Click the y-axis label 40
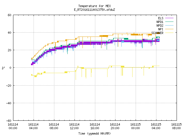Image resolution: width=182 pixels, height=136 pixels. tap(9, 33)
